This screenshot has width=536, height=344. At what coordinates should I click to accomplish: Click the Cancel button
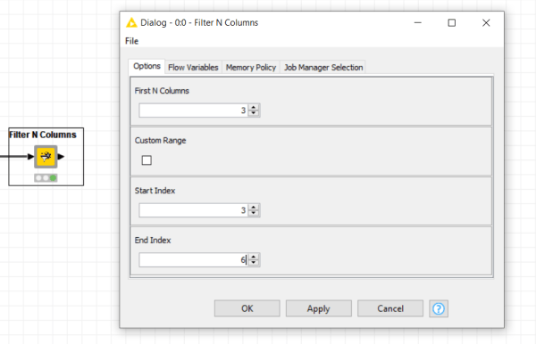390,308
